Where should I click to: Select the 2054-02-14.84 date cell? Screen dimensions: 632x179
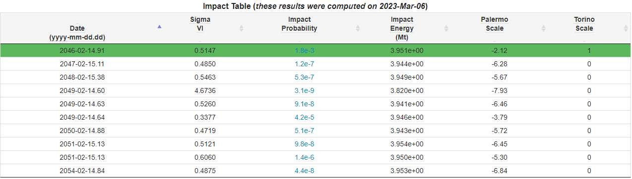pos(82,171)
